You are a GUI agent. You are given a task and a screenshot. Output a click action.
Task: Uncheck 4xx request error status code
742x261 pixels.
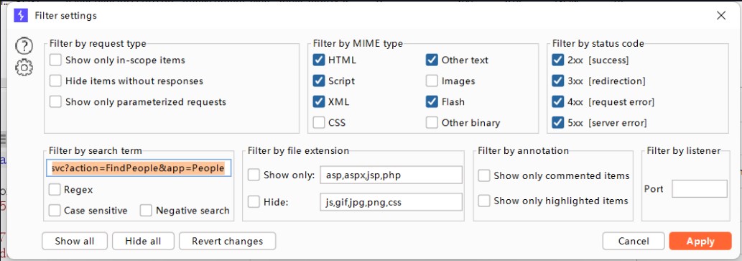[558, 102]
